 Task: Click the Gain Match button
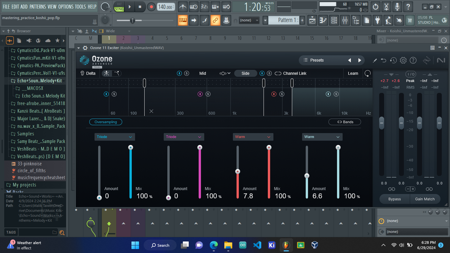click(x=425, y=199)
